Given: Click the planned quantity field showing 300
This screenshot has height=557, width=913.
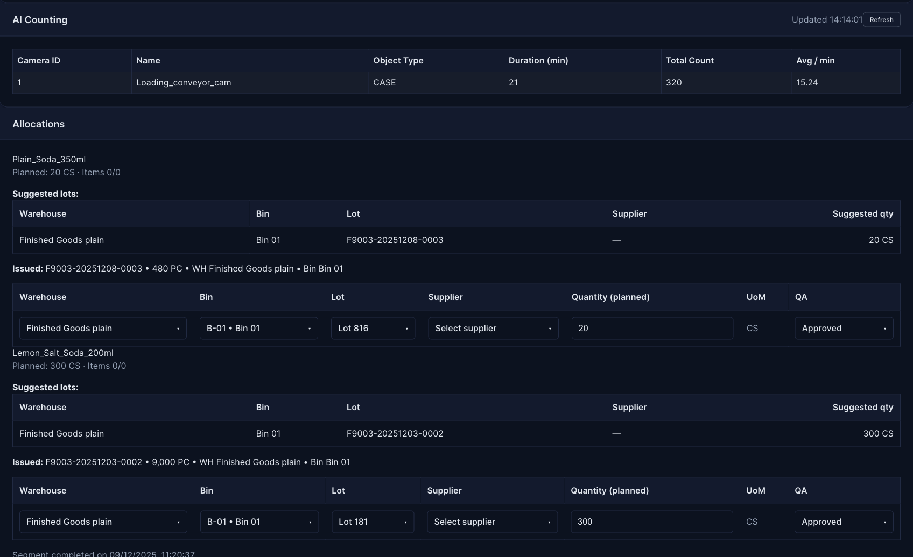Looking at the screenshot, I should [x=651, y=522].
